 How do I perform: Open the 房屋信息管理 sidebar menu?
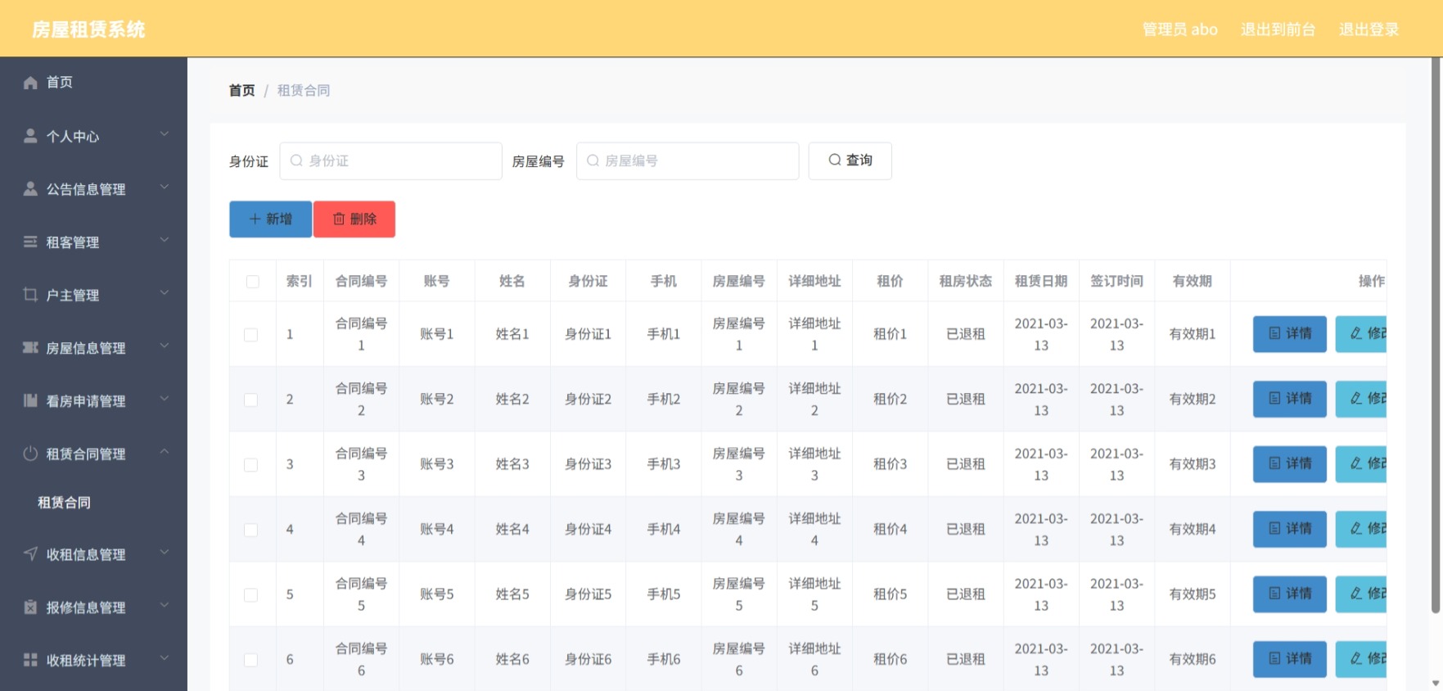(93, 348)
